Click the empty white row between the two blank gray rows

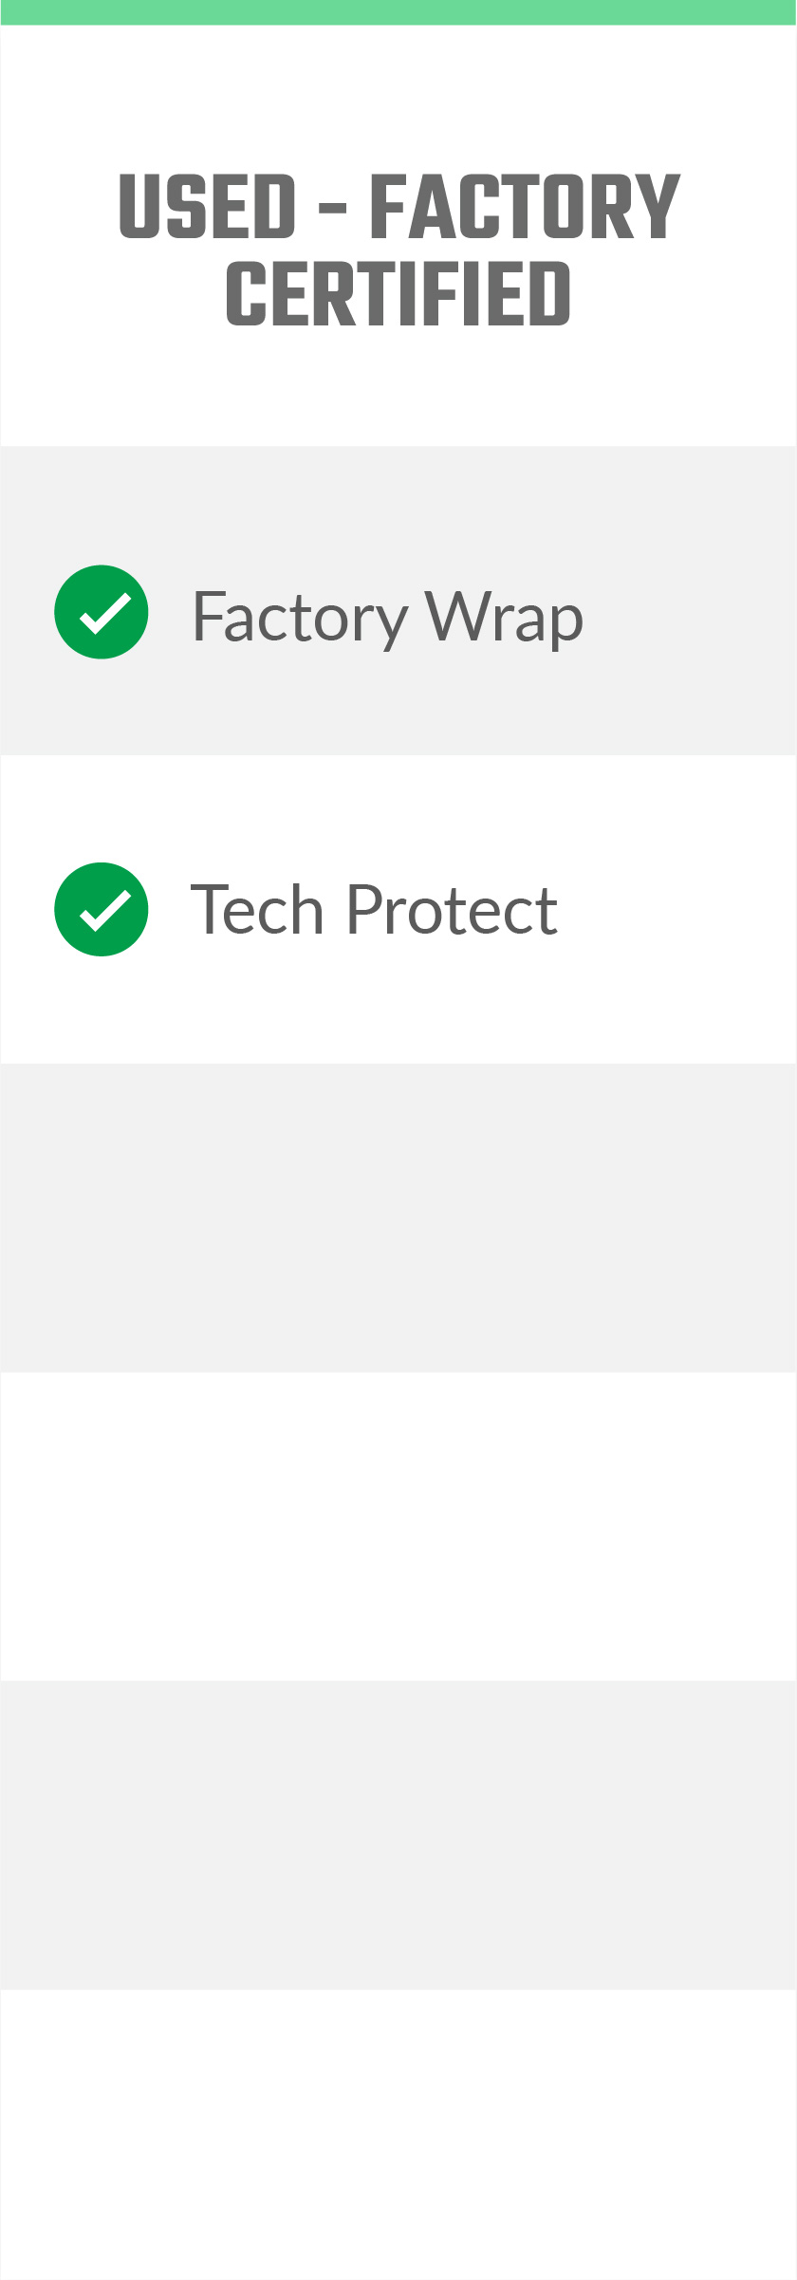pos(398,1526)
